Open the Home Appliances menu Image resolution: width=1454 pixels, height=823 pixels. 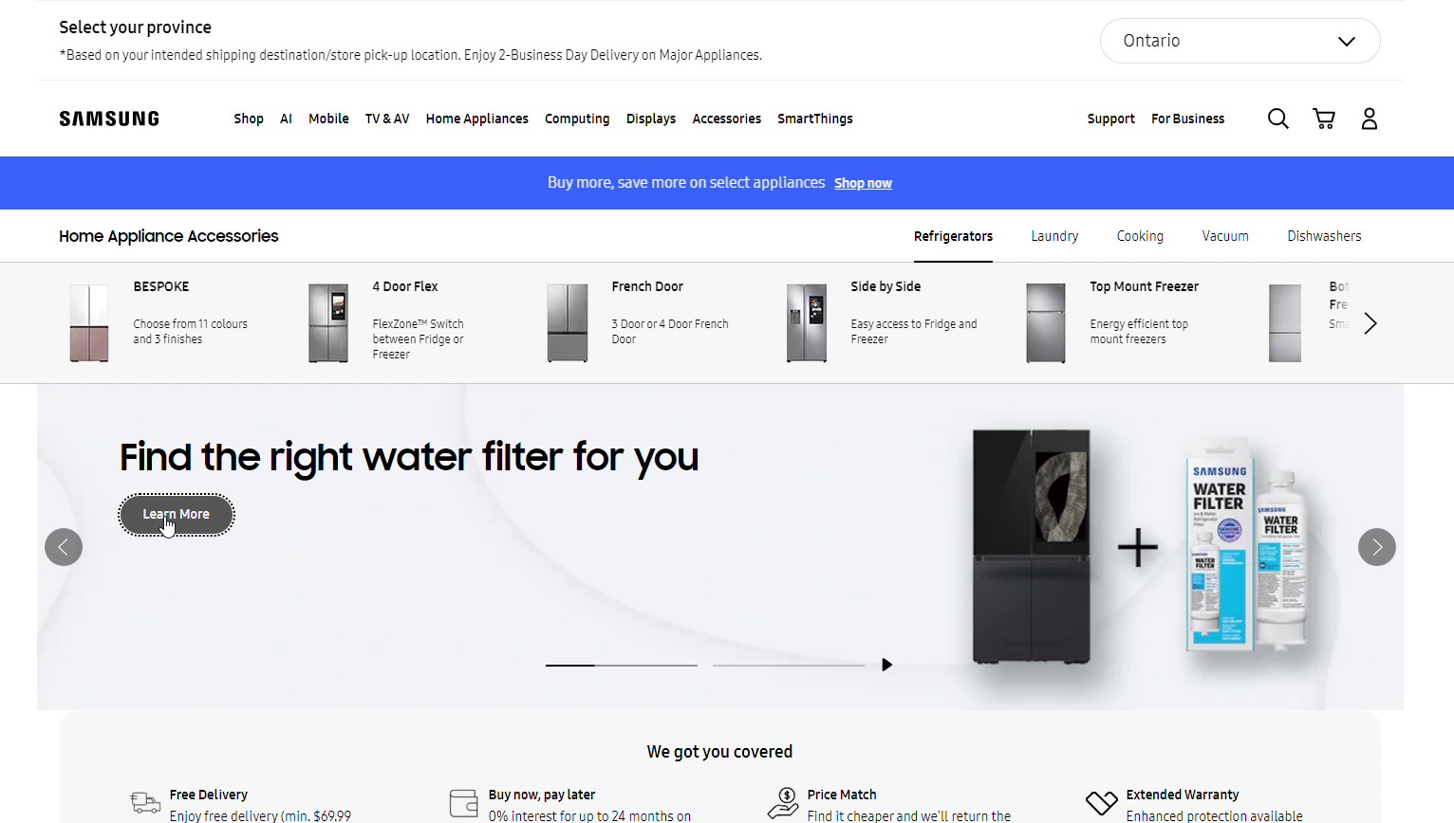476,119
